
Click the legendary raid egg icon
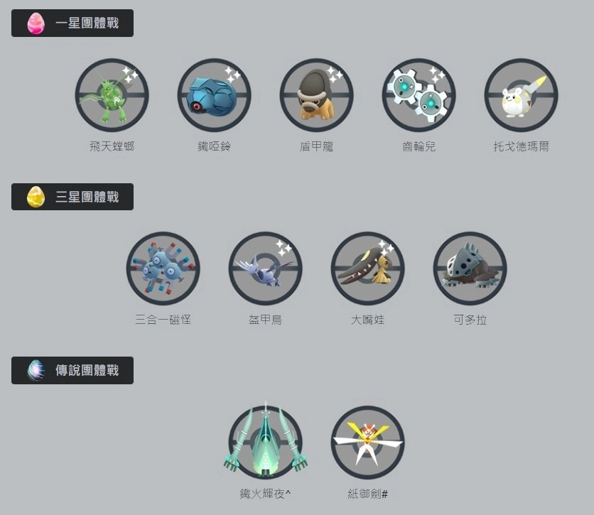pyautogui.click(x=36, y=370)
